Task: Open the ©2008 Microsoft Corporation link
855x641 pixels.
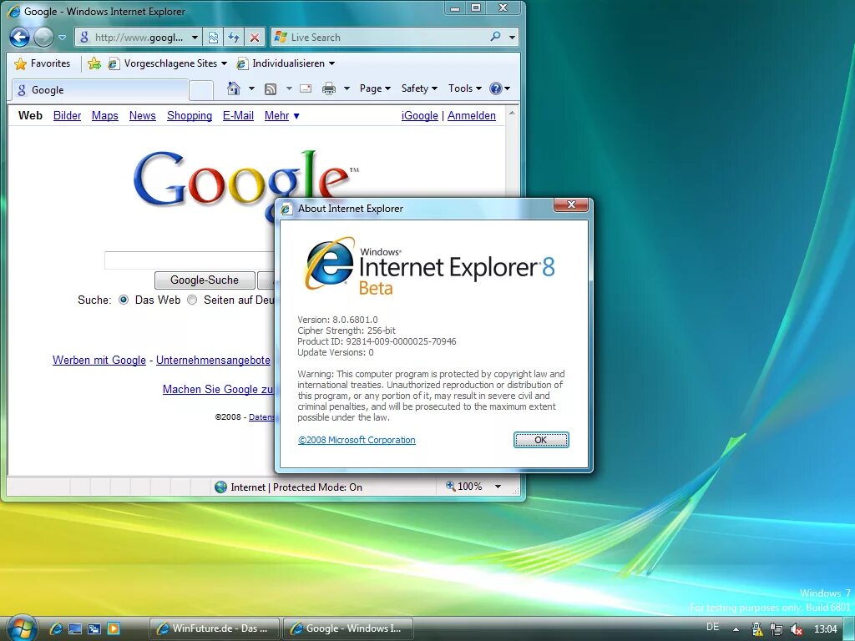Action: [x=357, y=440]
